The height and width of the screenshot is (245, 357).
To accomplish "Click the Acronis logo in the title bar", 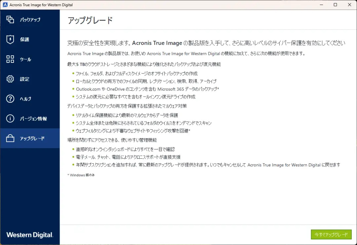I will click(x=5, y=5).
